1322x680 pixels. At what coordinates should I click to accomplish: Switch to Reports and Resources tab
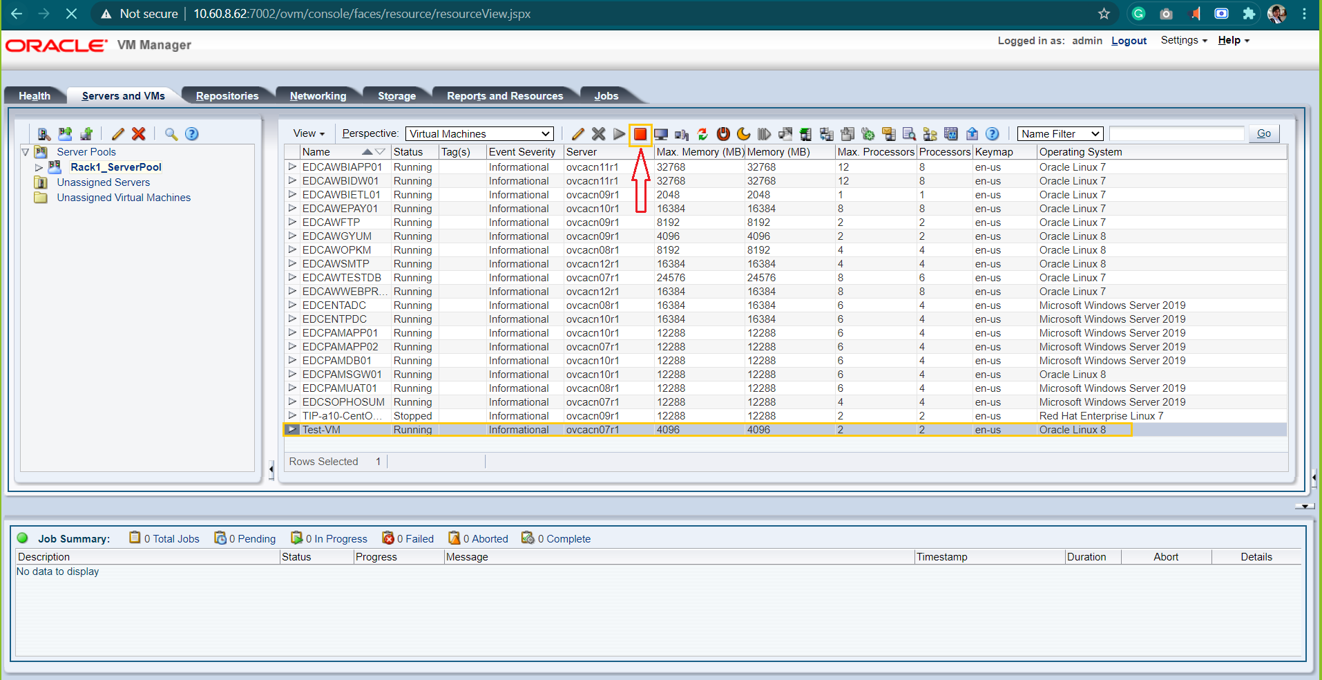coord(505,96)
